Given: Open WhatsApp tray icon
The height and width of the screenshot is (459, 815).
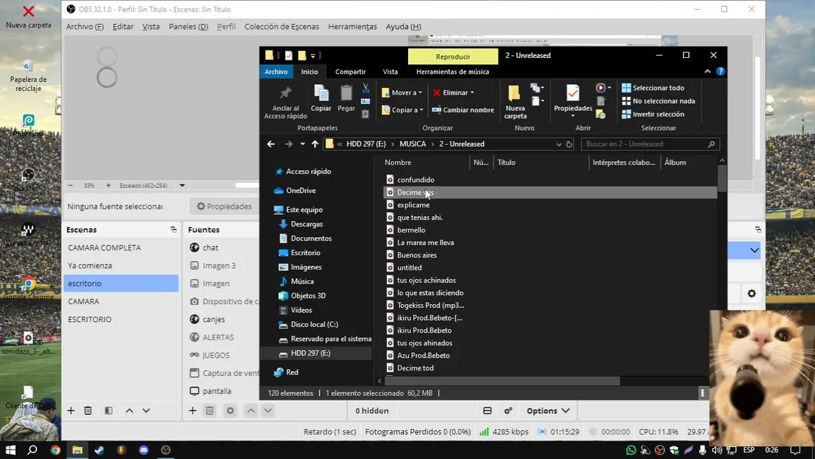Looking at the screenshot, I should tap(631, 450).
